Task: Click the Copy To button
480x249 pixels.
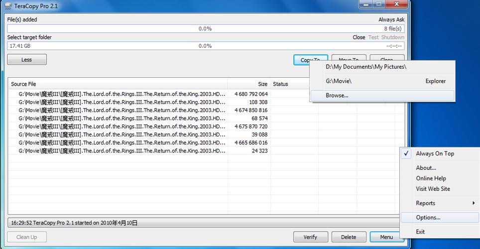Action: tap(310, 59)
